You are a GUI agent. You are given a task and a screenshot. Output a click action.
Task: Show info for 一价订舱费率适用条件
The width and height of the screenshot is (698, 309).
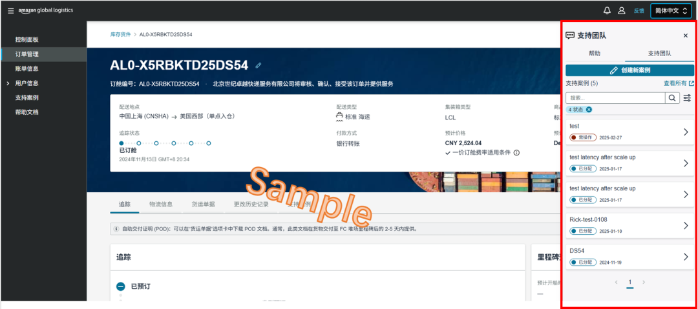click(517, 152)
